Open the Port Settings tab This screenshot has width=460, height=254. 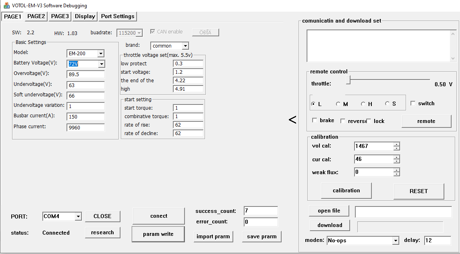118,17
